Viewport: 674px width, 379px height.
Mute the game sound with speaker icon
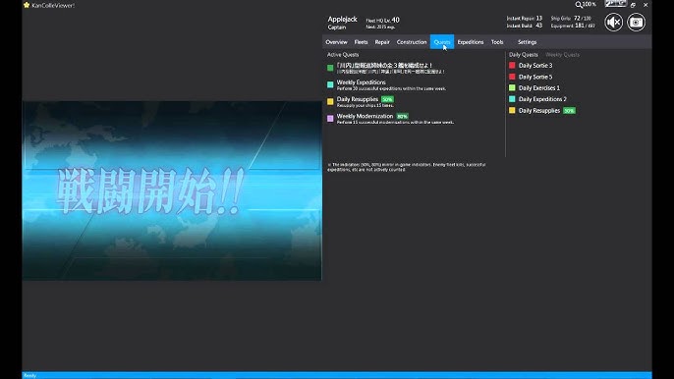(613, 22)
